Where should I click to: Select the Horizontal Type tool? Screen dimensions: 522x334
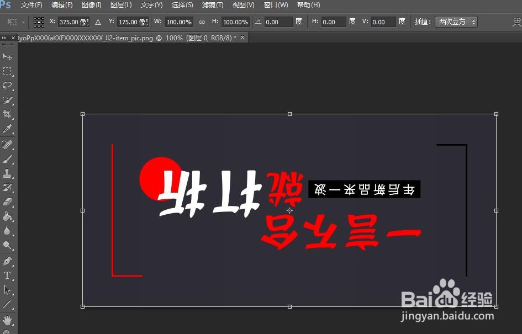[7, 275]
